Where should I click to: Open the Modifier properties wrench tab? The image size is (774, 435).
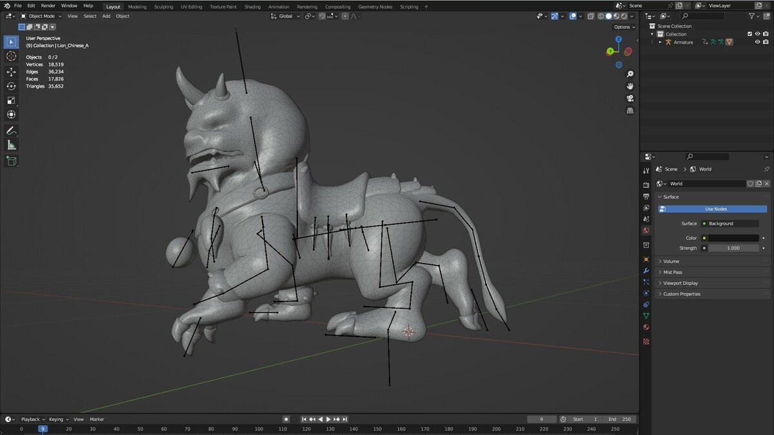pyautogui.click(x=646, y=271)
